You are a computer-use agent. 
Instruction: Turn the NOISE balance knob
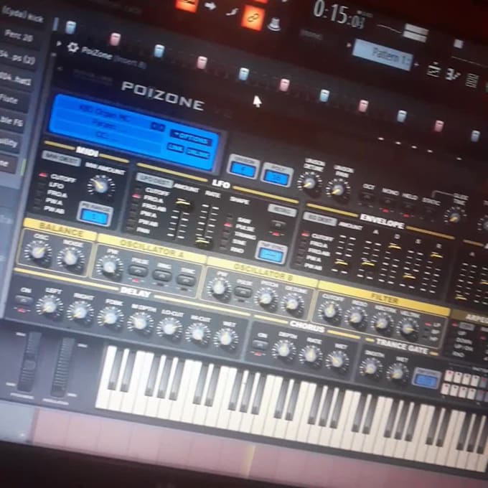coord(70,258)
